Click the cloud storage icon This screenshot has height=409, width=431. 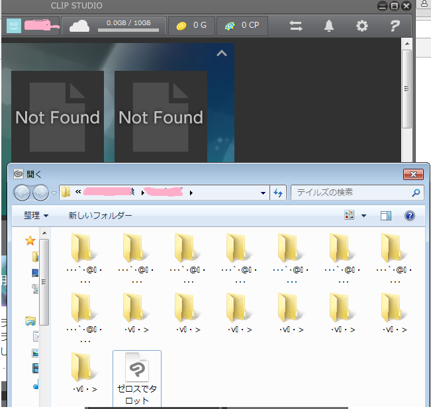(x=79, y=26)
